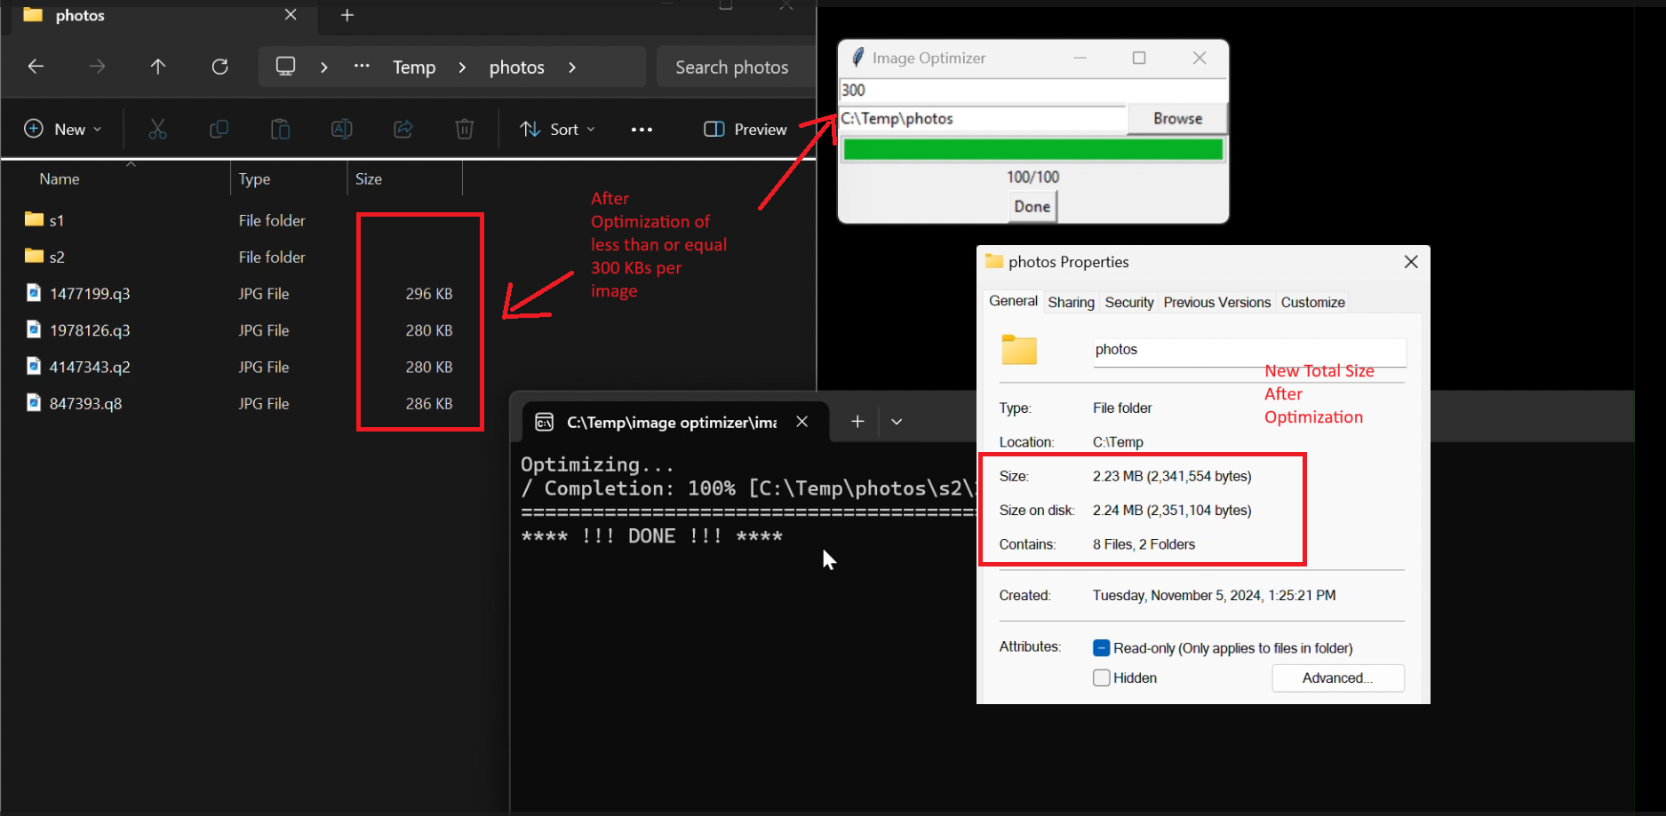Open the Previous Versions tab
Image resolution: width=1666 pixels, height=816 pixels.
(1216, 302)
